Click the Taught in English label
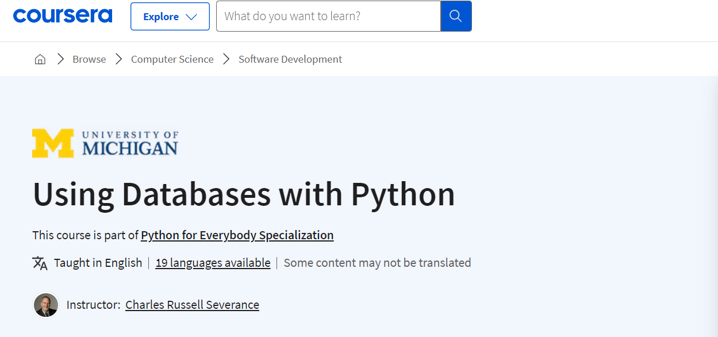Image resolution: width=718 pixels, height=337 pixels. (98, 263)
